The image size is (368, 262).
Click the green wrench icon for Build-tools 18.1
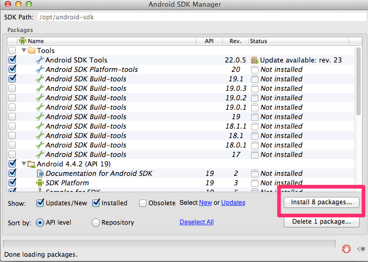[x=40, y=135]
